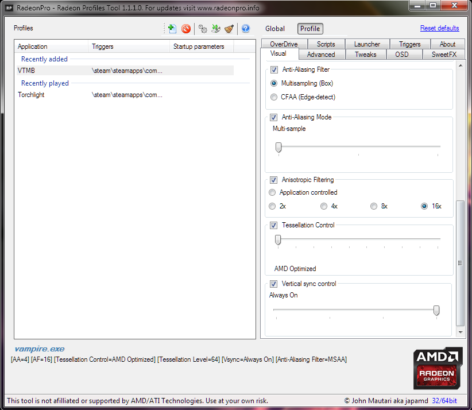Click the VTMB trigger path text
This screenshot has width=472, height=410.
pos(127,71)
